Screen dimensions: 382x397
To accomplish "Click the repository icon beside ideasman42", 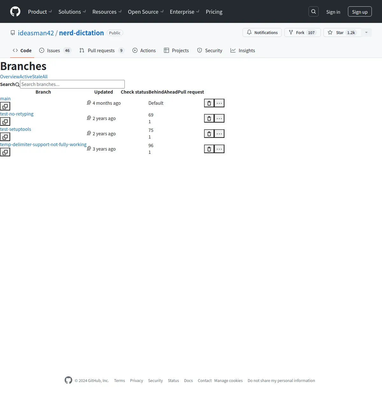I will pos(13,33).
